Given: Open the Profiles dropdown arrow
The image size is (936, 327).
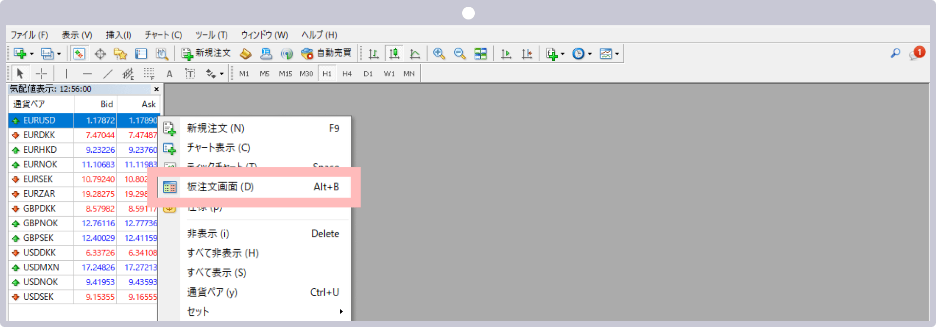Looking at the screenshot, I should [59, 54].
